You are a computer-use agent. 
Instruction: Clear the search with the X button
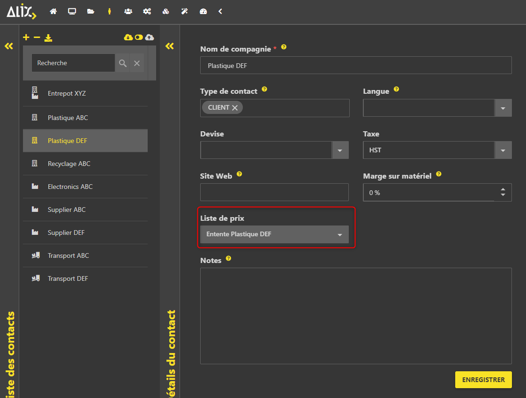[x=137, y=63]
